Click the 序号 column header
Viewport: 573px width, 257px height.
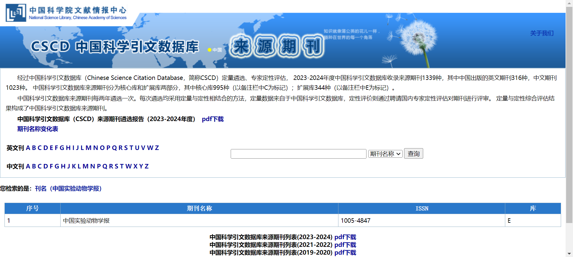pyautogui.click(x=33, y=208)
